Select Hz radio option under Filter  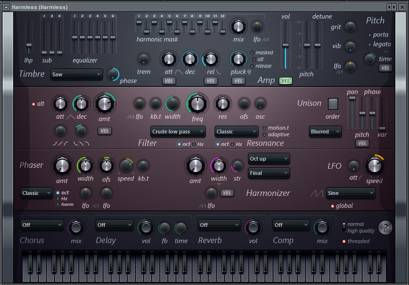coord(194,144)
